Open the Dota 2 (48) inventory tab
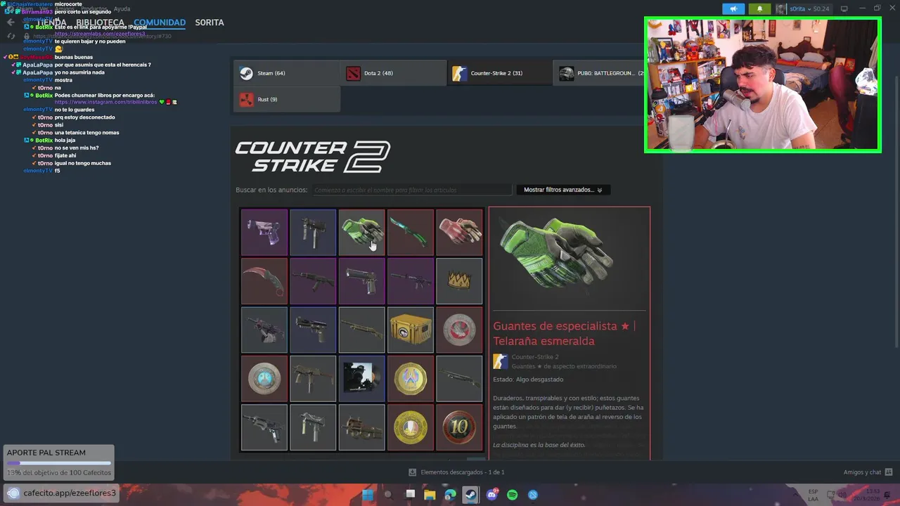Viewport: 900px width, 506px height. [393, 73]
